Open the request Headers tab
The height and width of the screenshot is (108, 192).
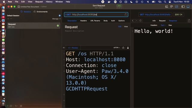[83, 21]
